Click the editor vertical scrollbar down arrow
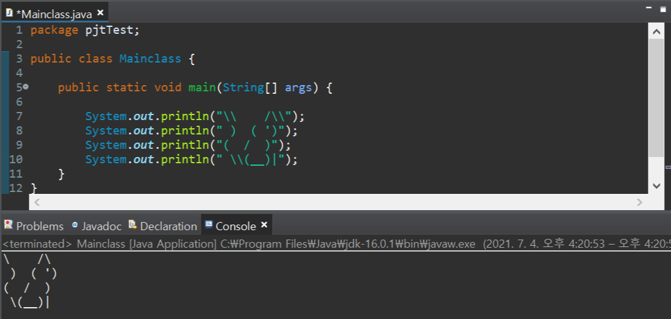Viewport: 671px width, 319px height. (x=656, y=185)
